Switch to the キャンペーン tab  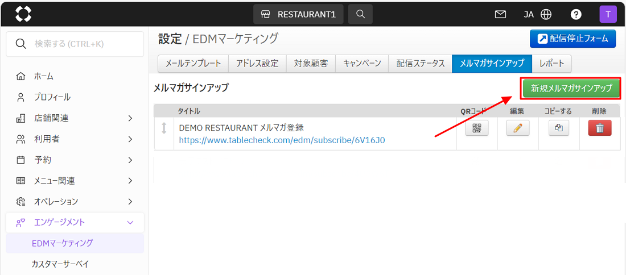click(x=362, y=64)
